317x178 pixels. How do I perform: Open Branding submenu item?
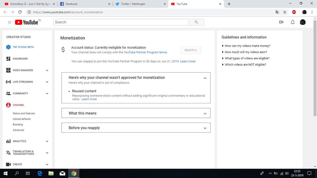point(18,124)
